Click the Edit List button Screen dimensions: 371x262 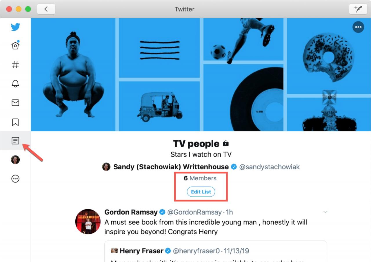point(201,192)
